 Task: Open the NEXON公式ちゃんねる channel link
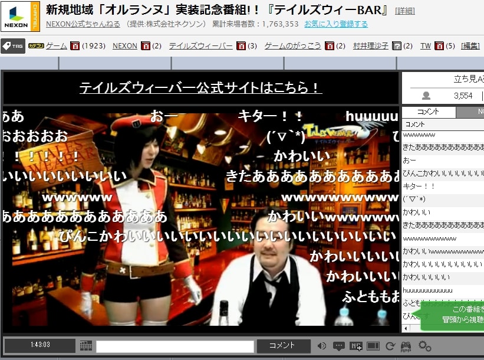click(83, 24)
